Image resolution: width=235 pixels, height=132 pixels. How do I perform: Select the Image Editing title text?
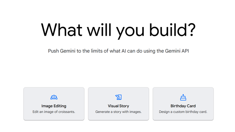point(54,106)
